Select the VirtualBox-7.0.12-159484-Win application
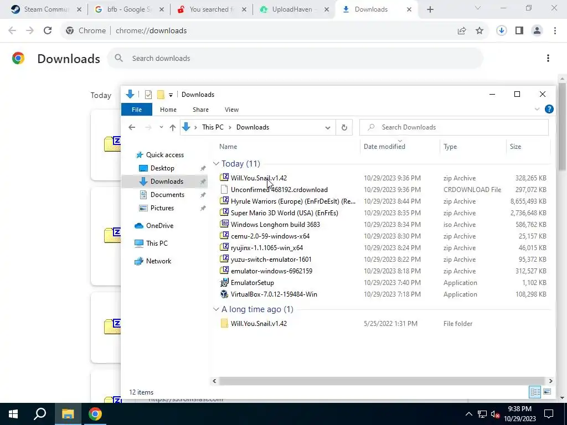Viewport: 567px width, 425px height. pyautogui.click(x=274, y=294)
